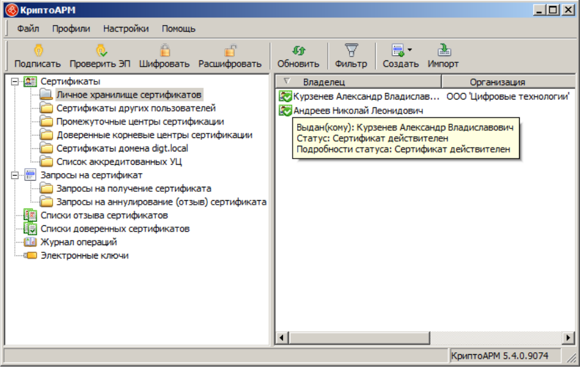Click the Списки отзыва сертификатов icon

pos(30,215)
